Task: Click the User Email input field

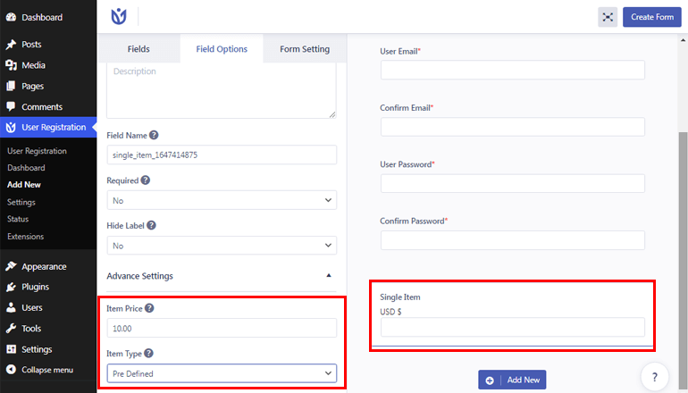Action: coord(512,71)
